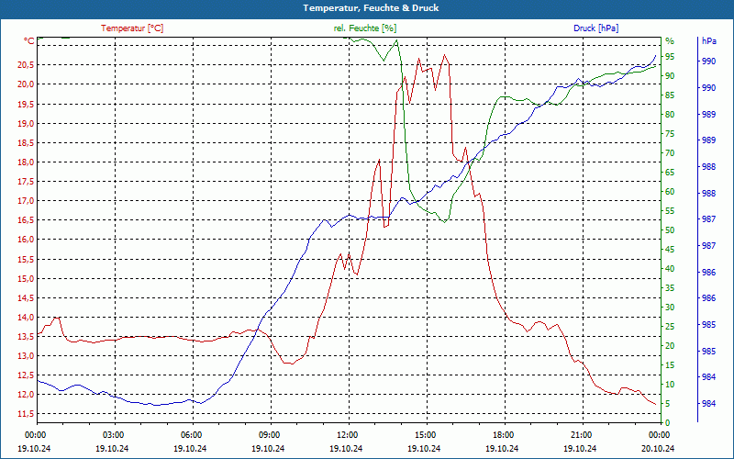Click green humidity axis value "55"

tap(670, 211)
